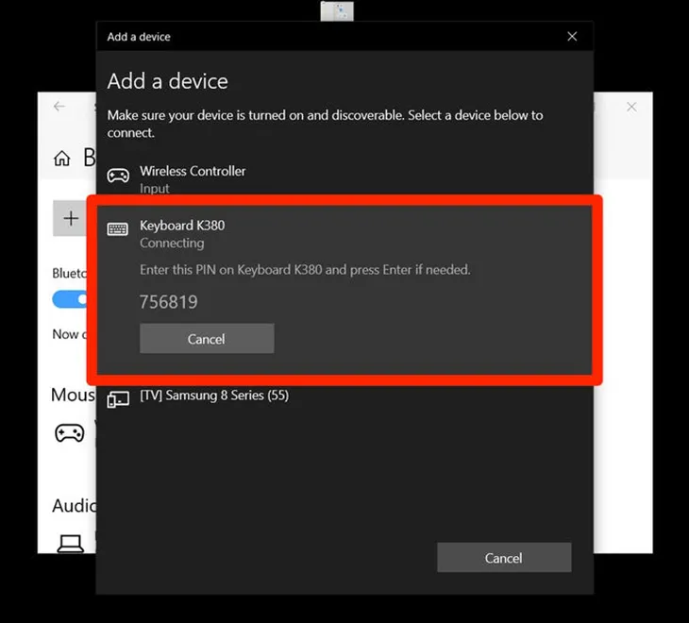This screenshot has width=689, height=623.
Task: Click the Connecting status text
Action: pos(172,244)
